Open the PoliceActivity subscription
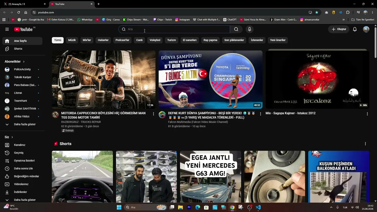The width and height of the screenshot is (377, 212). pyautogui.click(x=22, y=69)
